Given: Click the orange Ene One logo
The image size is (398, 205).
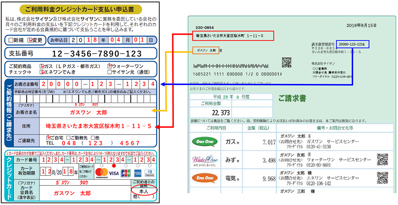Looking at the screenshot, I should (x=205, y=178).
